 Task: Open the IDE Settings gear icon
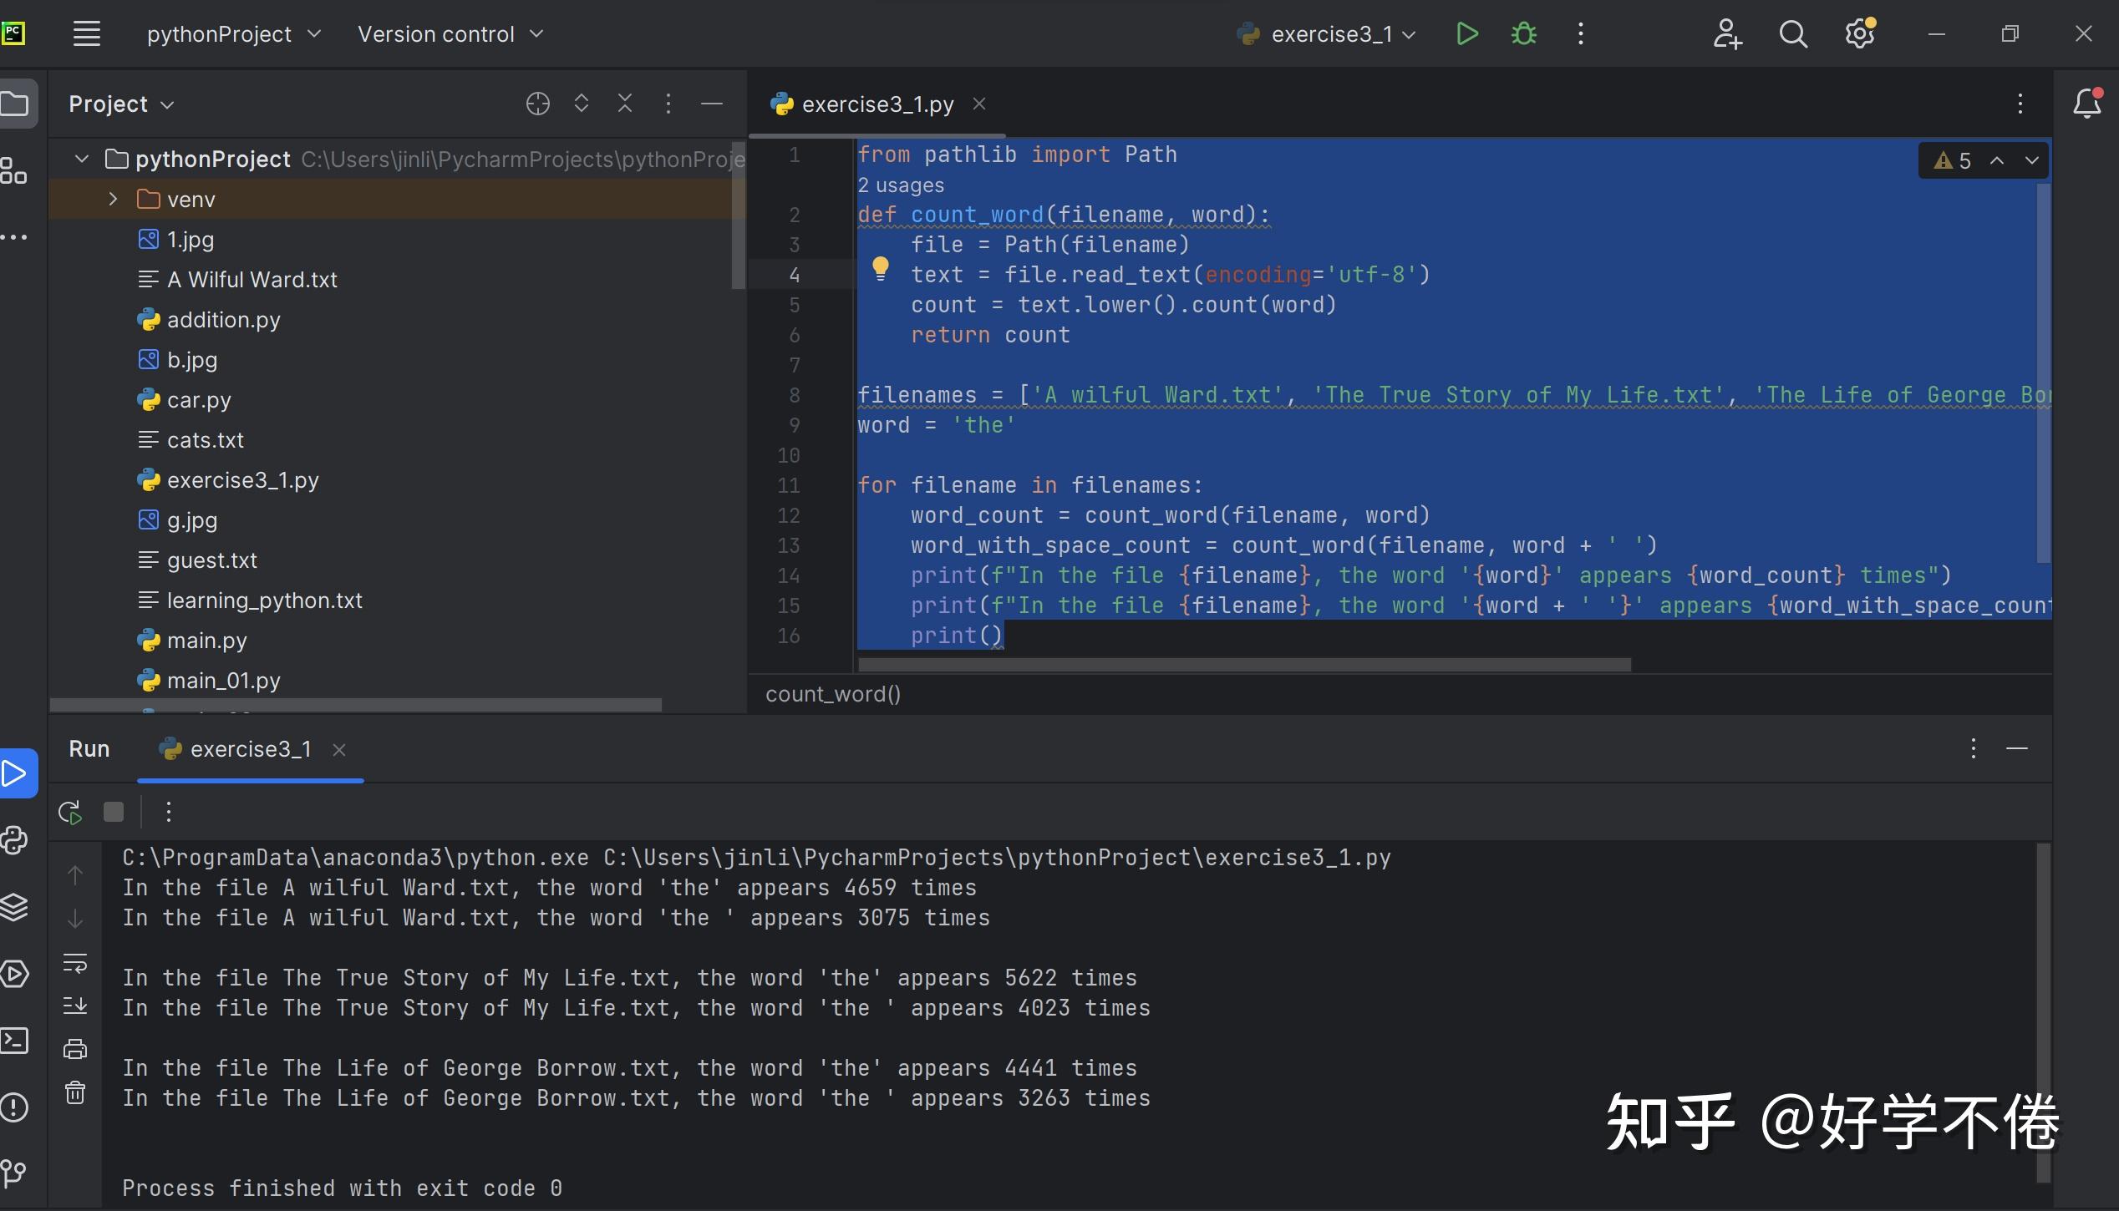pyautogui.click(x=1859, y=33)
